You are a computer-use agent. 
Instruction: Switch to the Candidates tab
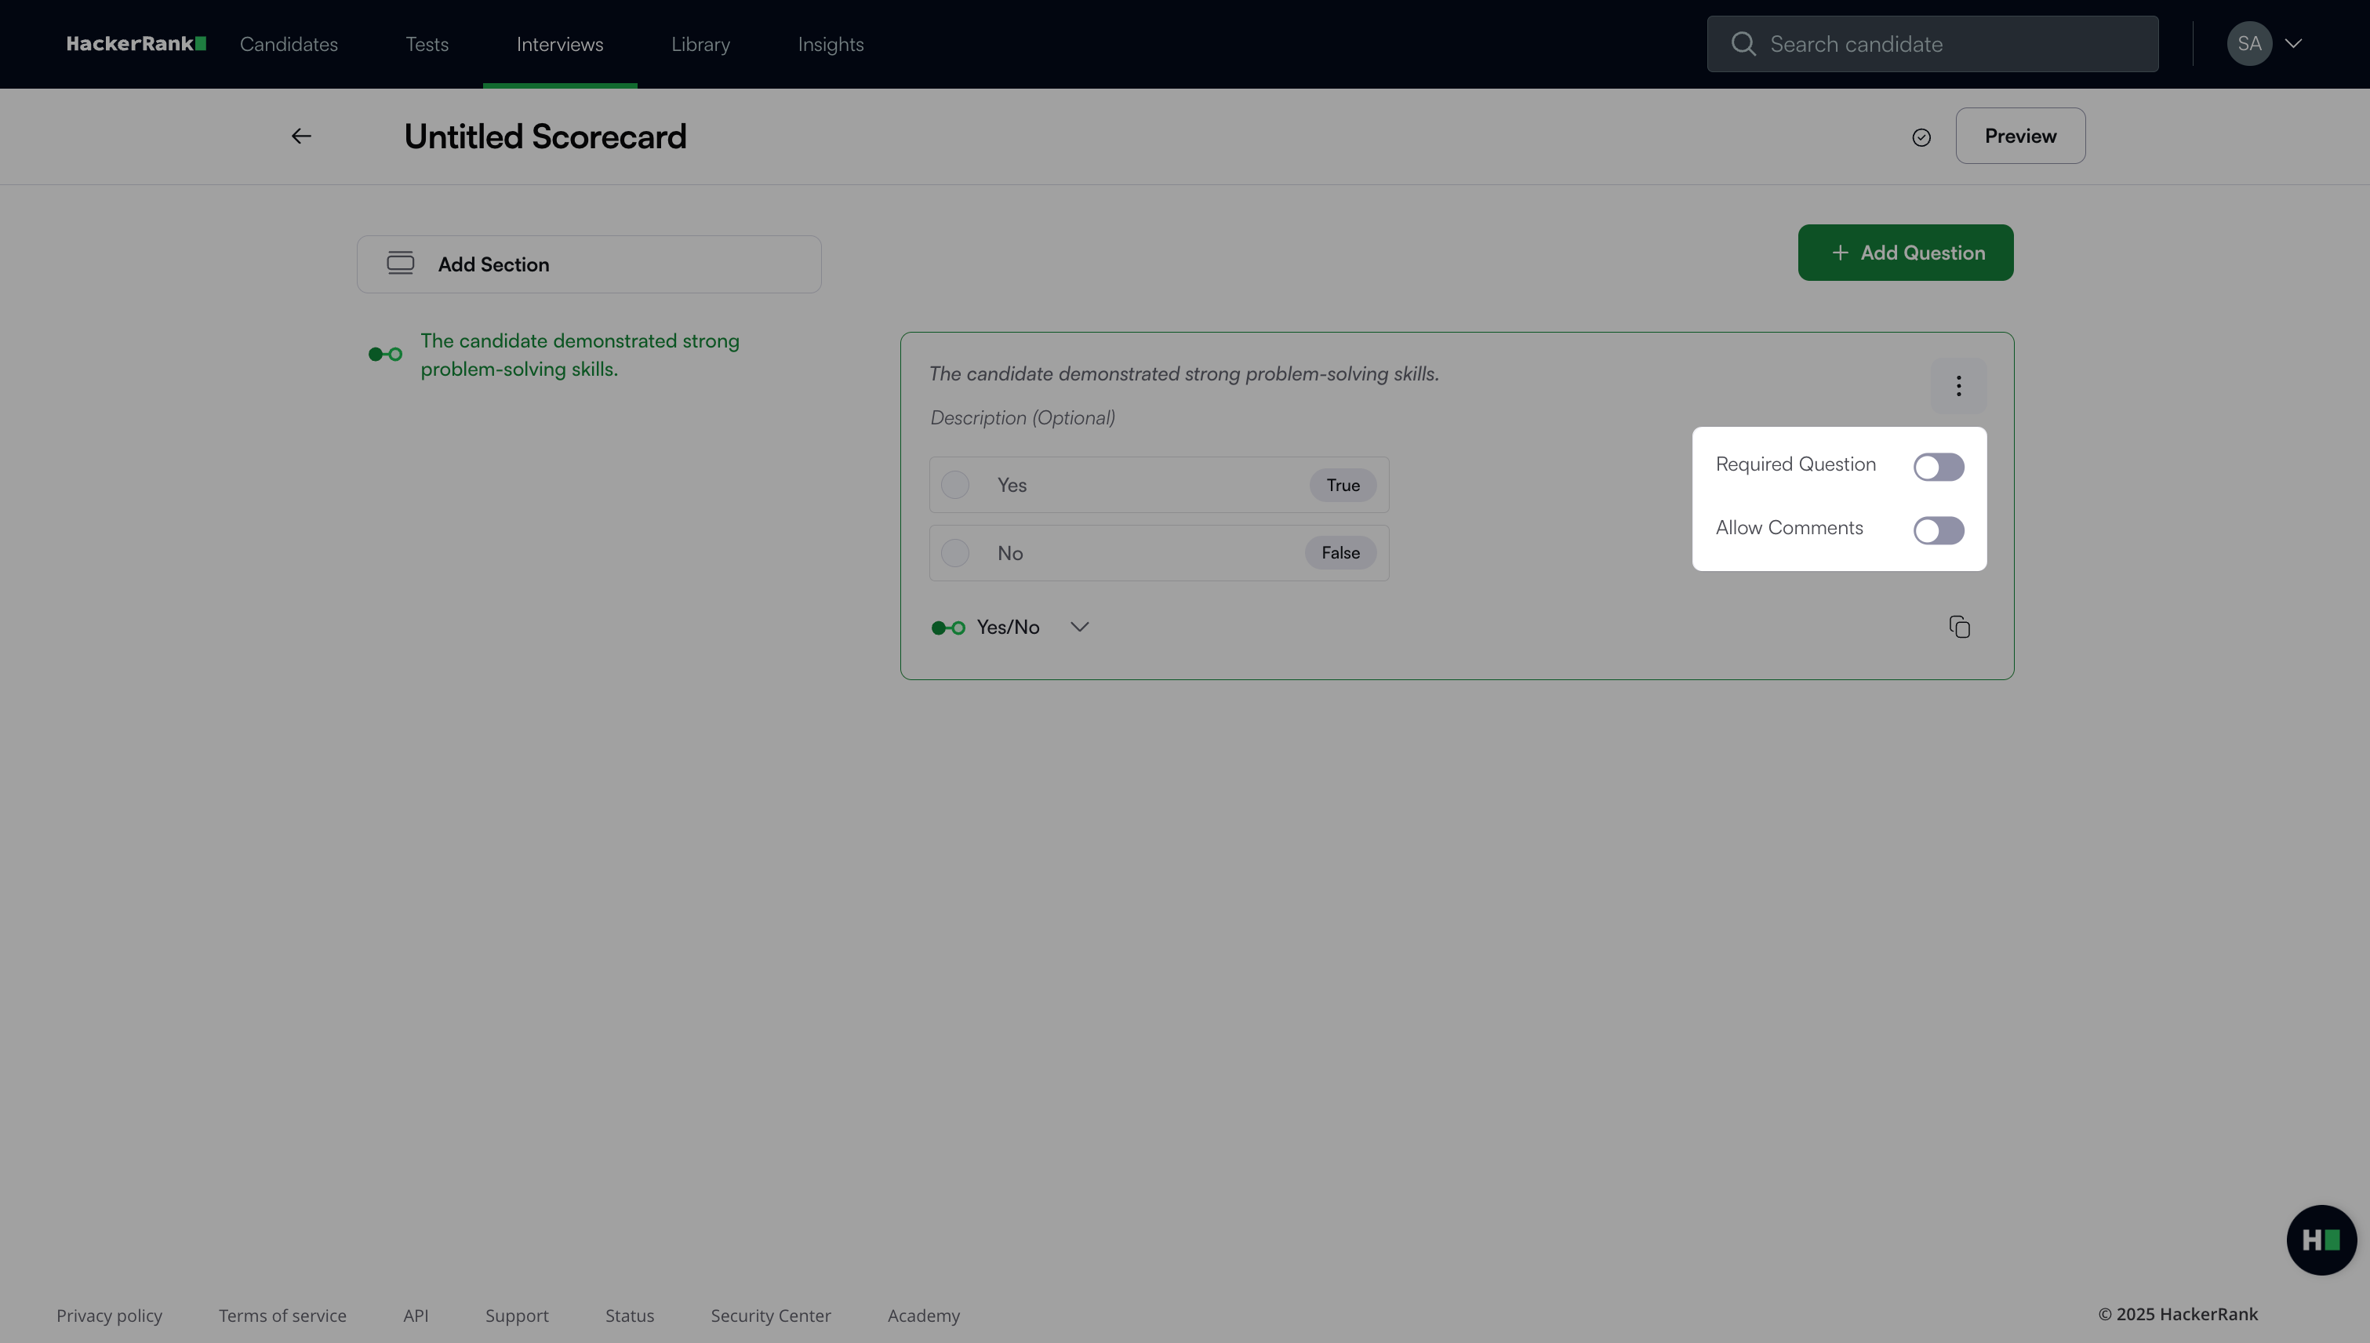point(289,44)
